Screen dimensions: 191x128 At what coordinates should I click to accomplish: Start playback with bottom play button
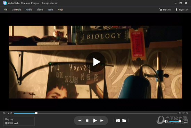pyautogui.click(x=95, y=121)
